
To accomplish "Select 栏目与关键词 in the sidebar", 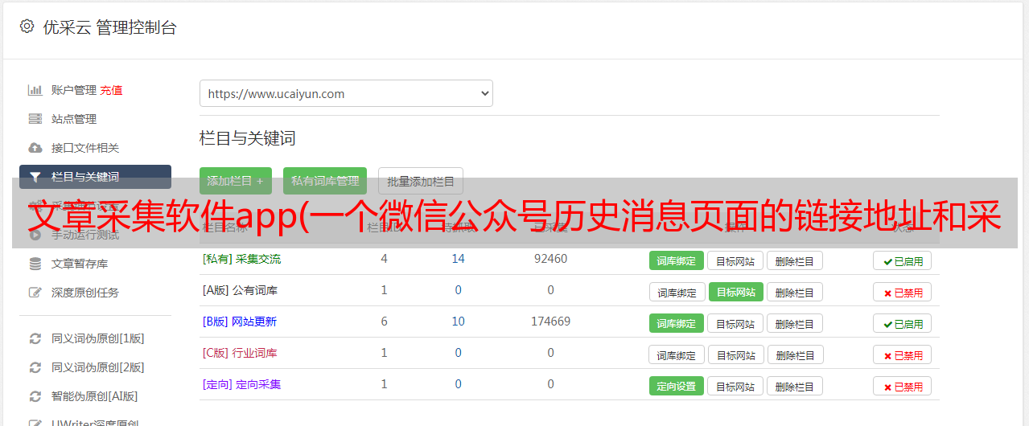I will point(95,177).
